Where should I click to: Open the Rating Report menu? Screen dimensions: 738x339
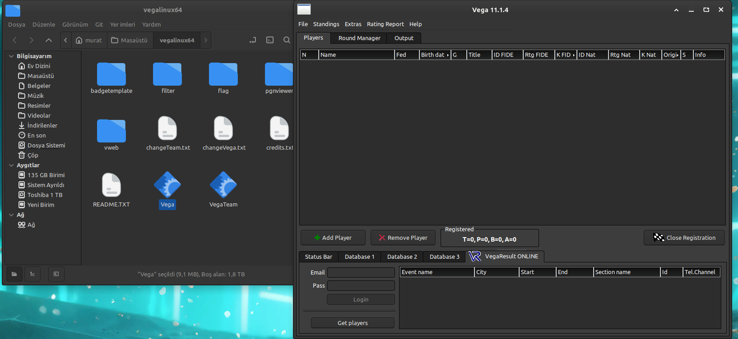click(385, 24)
